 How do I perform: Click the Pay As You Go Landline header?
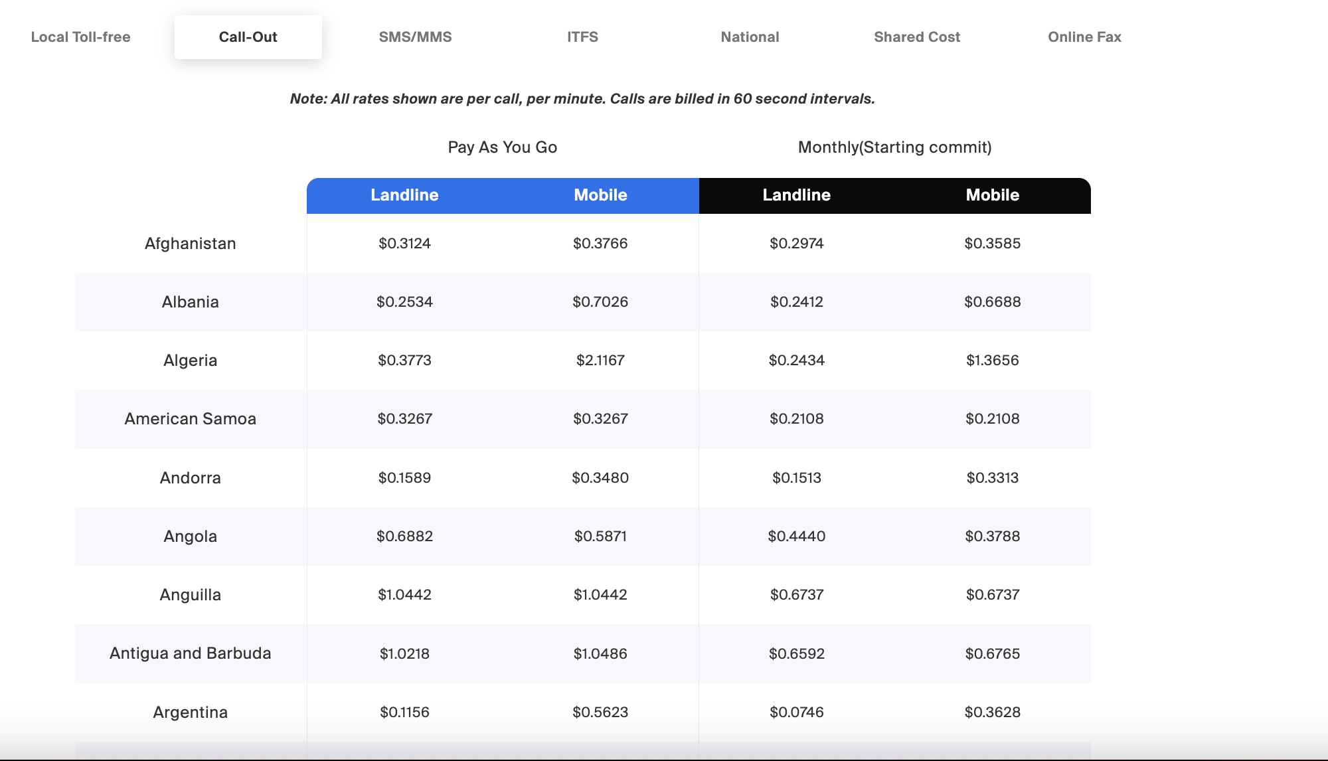(404, 195)
